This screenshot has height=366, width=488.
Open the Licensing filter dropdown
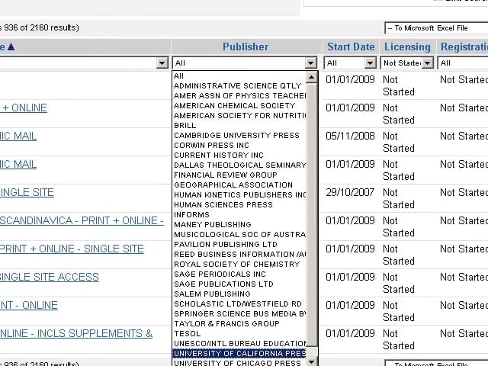coord(407,63)
